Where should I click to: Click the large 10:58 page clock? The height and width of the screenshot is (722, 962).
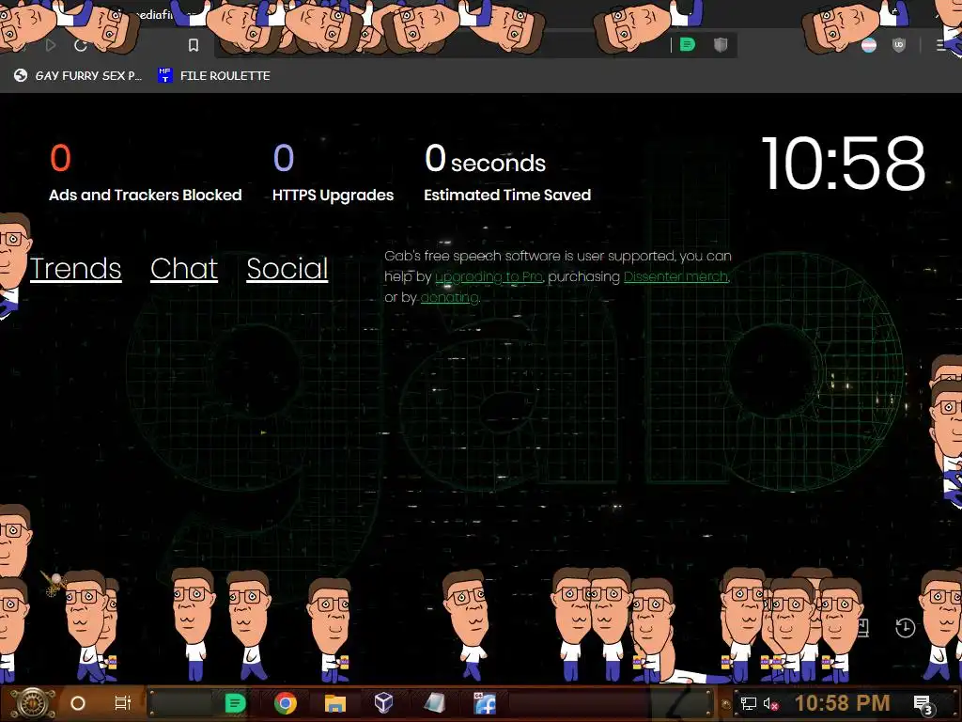(843, 164)
